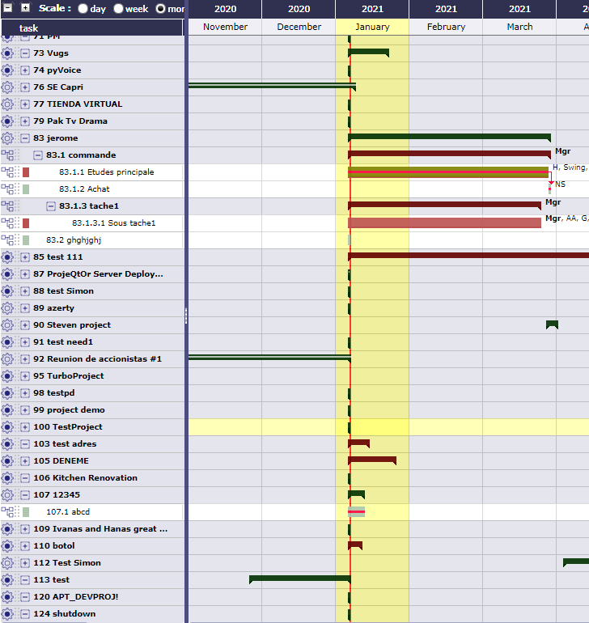Screen dimensions: 589x623
Task: Click the gear icon beside 76 SE Capri
Action: point(8,87)
